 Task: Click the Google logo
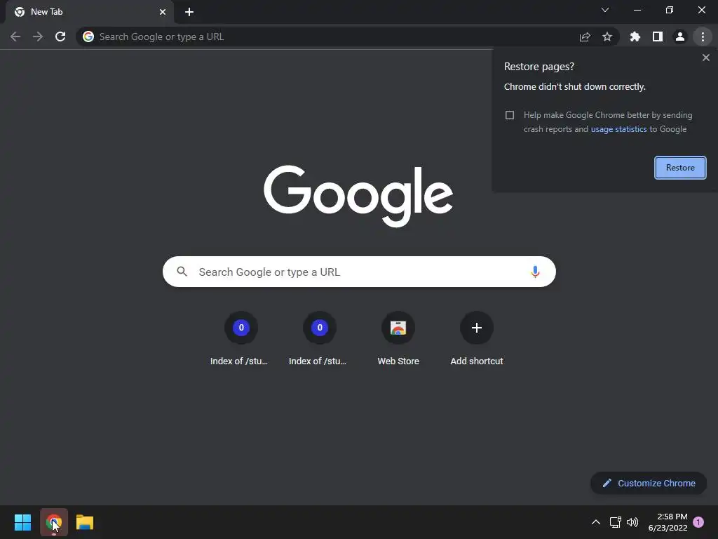(358, 197)
